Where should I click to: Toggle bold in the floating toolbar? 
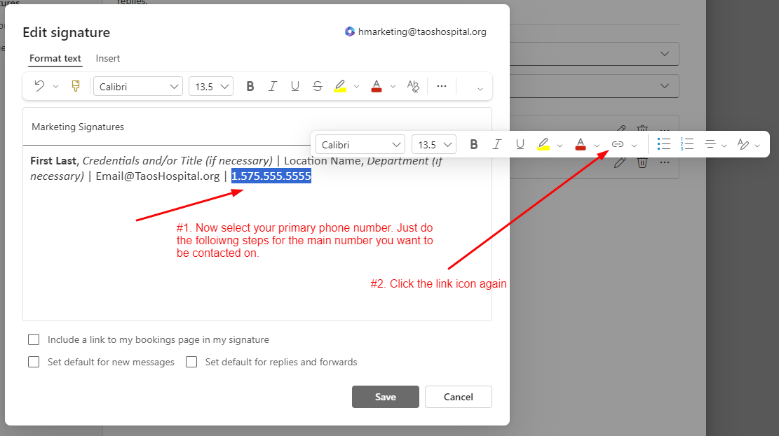pyautogui.click(x=474, y=144)
